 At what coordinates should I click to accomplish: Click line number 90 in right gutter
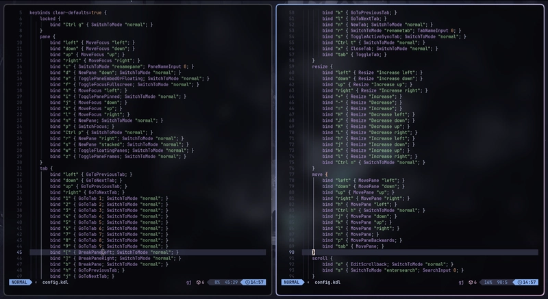(291, 252)
